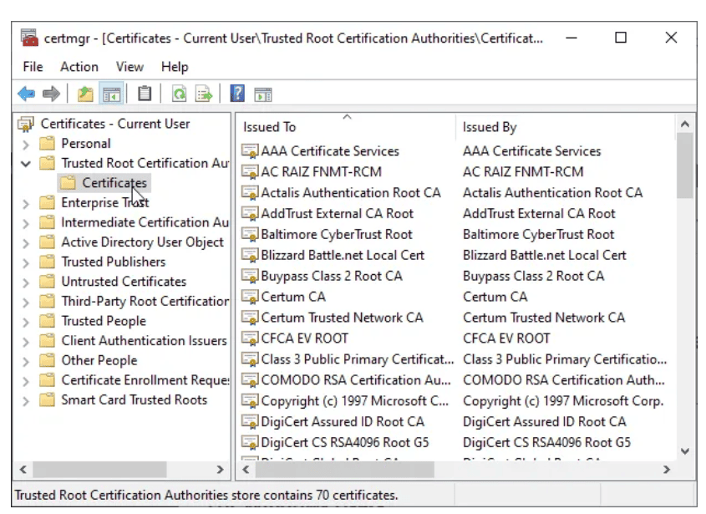Screen dimensions: 706x514
Task: Click the Export List toolbar icon
Action: [x=204, y=94]
